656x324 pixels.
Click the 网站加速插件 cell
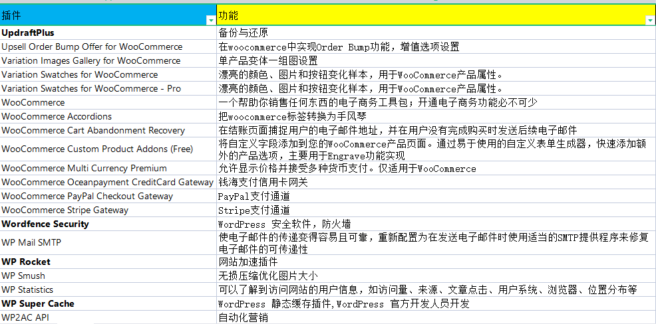click(436, 262)
